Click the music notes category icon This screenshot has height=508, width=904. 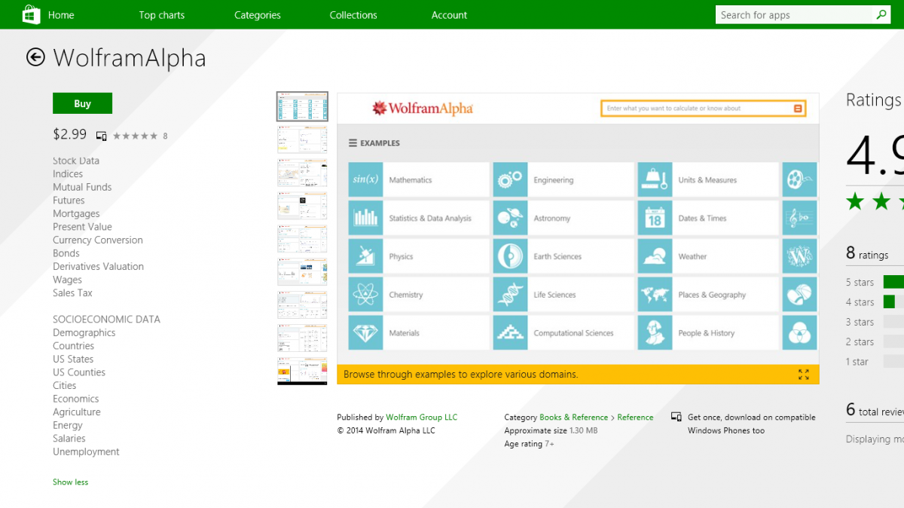[x=799, y=218]
